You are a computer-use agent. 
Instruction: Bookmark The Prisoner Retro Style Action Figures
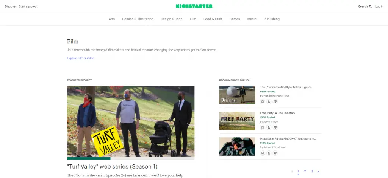(x=263, y=102)
